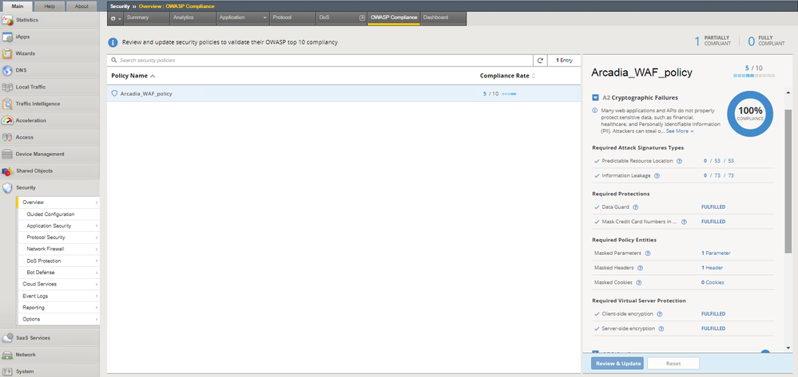Open help for Masked Headers
This screenshot has height=377, width=798.
[640, 268]
